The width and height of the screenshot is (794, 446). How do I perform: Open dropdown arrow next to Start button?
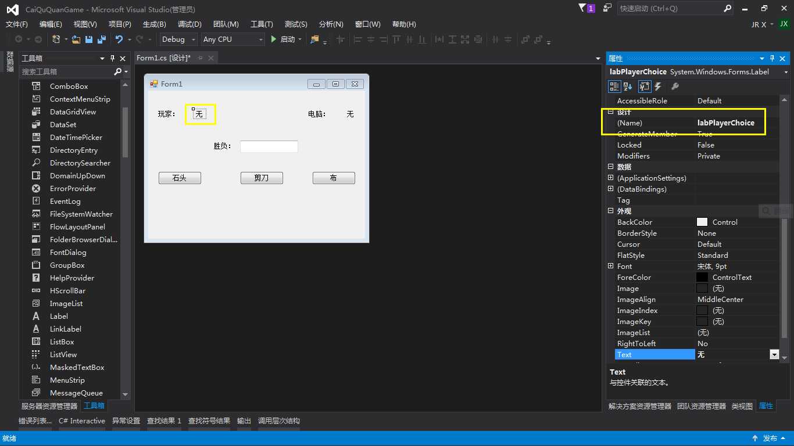pos(300,39)
